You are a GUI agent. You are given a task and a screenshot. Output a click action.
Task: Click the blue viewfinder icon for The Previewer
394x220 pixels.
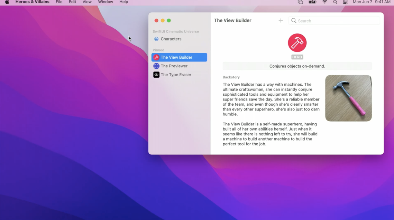(x=156, y=66)
